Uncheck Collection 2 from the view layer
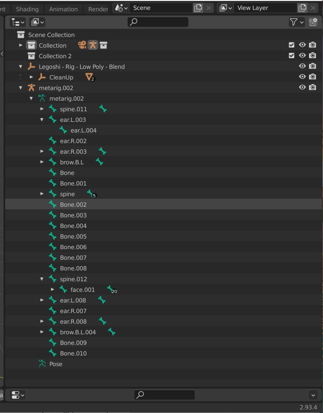This screenshot has height=413, width=323. coord(292,55)
